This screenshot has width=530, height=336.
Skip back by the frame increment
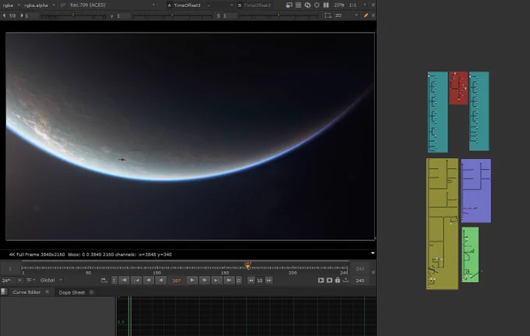click(x=251, y=281)
